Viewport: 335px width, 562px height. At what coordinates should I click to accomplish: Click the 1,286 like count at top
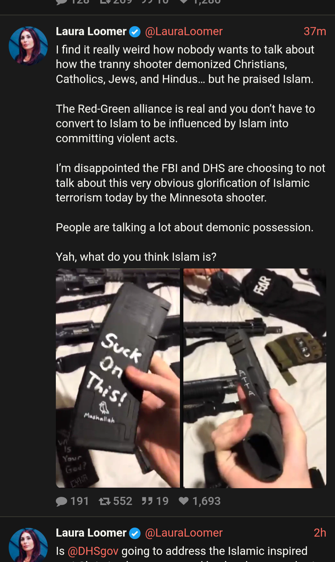[207, 2]
